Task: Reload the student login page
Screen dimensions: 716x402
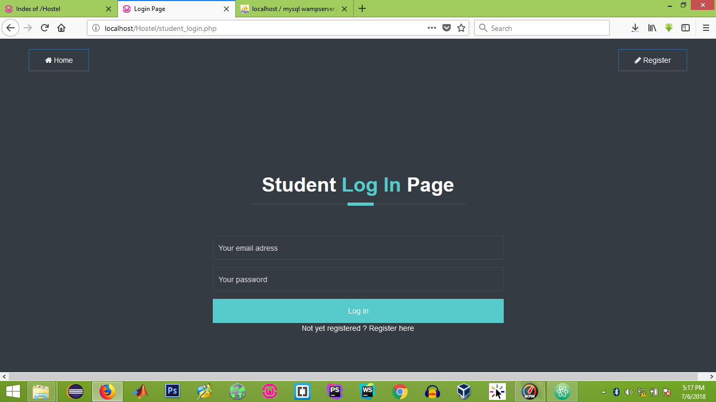Action: (44, 28)
